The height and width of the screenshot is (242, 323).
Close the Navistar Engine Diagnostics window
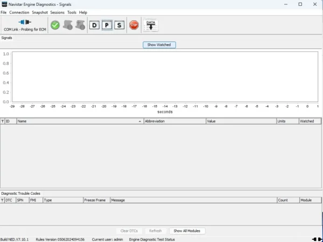pos(315,4)
